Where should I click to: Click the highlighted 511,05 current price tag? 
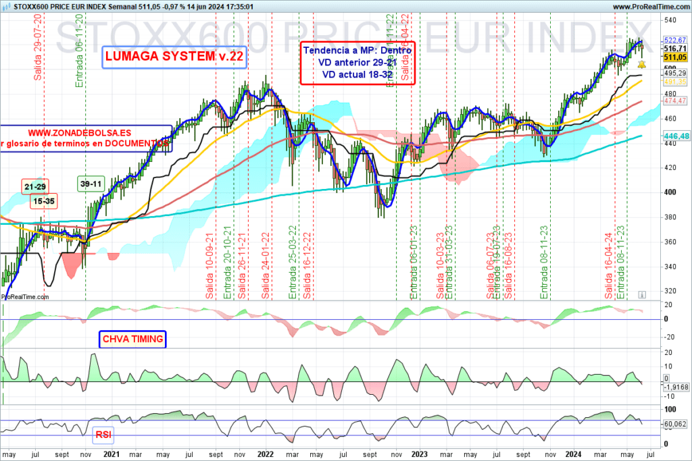click(x=675, y=57)
